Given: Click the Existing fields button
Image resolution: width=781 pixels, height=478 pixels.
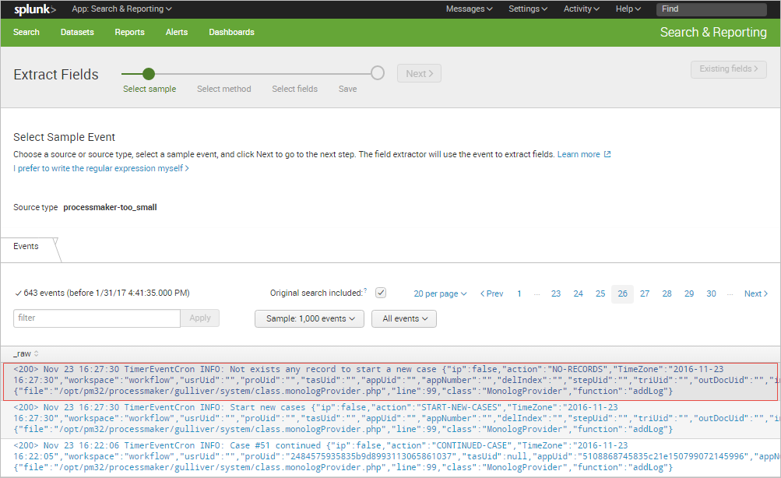Looking at the screenshot, I should pos(728,69).
